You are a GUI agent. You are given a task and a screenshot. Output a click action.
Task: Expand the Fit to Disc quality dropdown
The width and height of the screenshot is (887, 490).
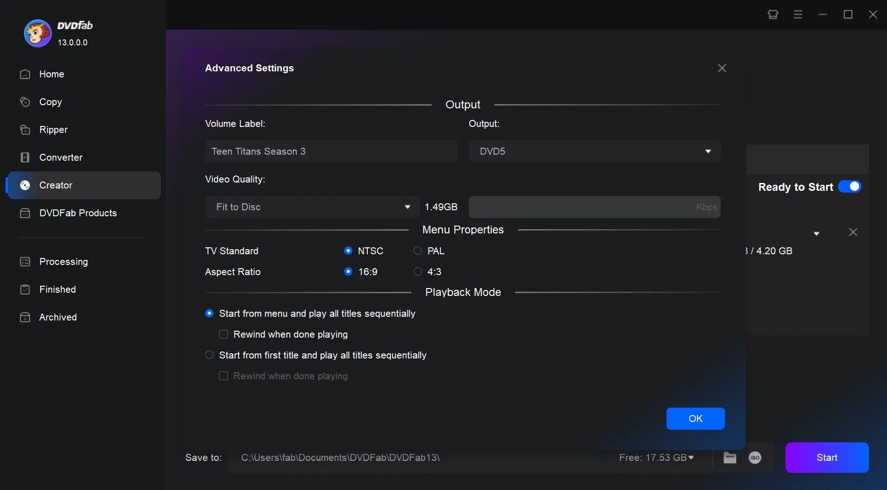point(312,207)
